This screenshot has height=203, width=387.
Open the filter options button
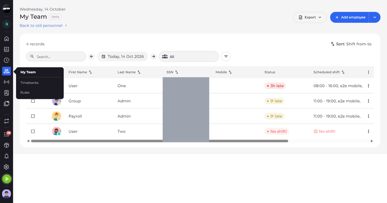(226, 56)
